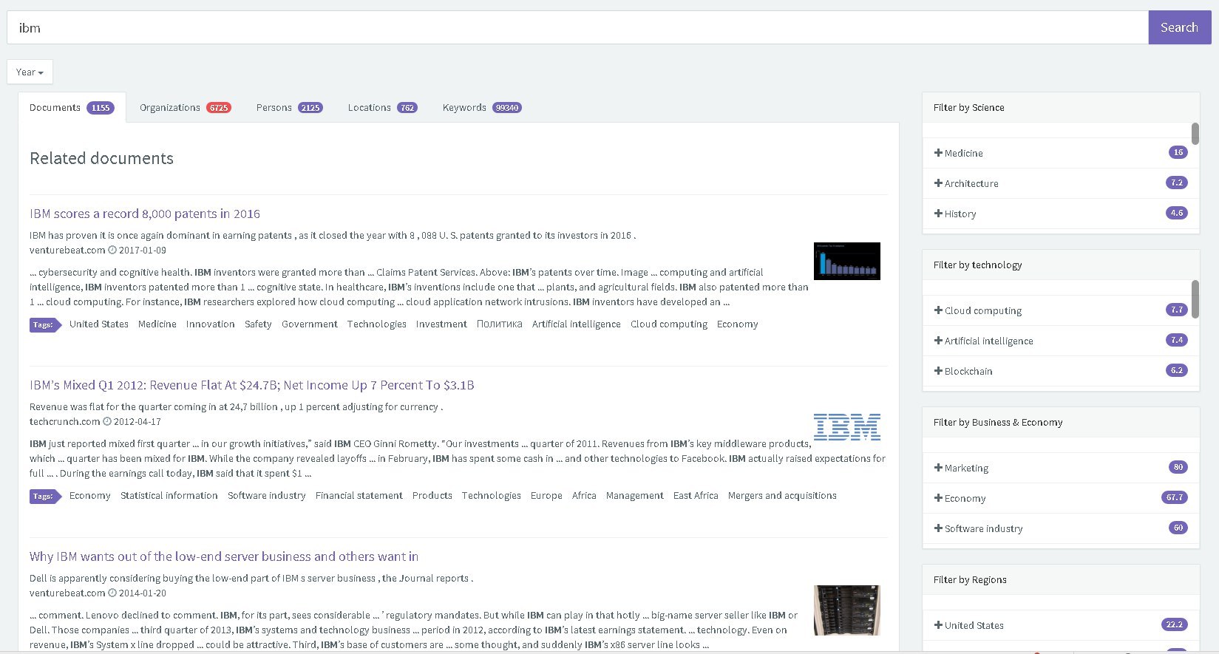Viewport: 1219px width, 654px height.
Task: Click the 6725 badge on Organizations
Action: [x=219, y=108]
